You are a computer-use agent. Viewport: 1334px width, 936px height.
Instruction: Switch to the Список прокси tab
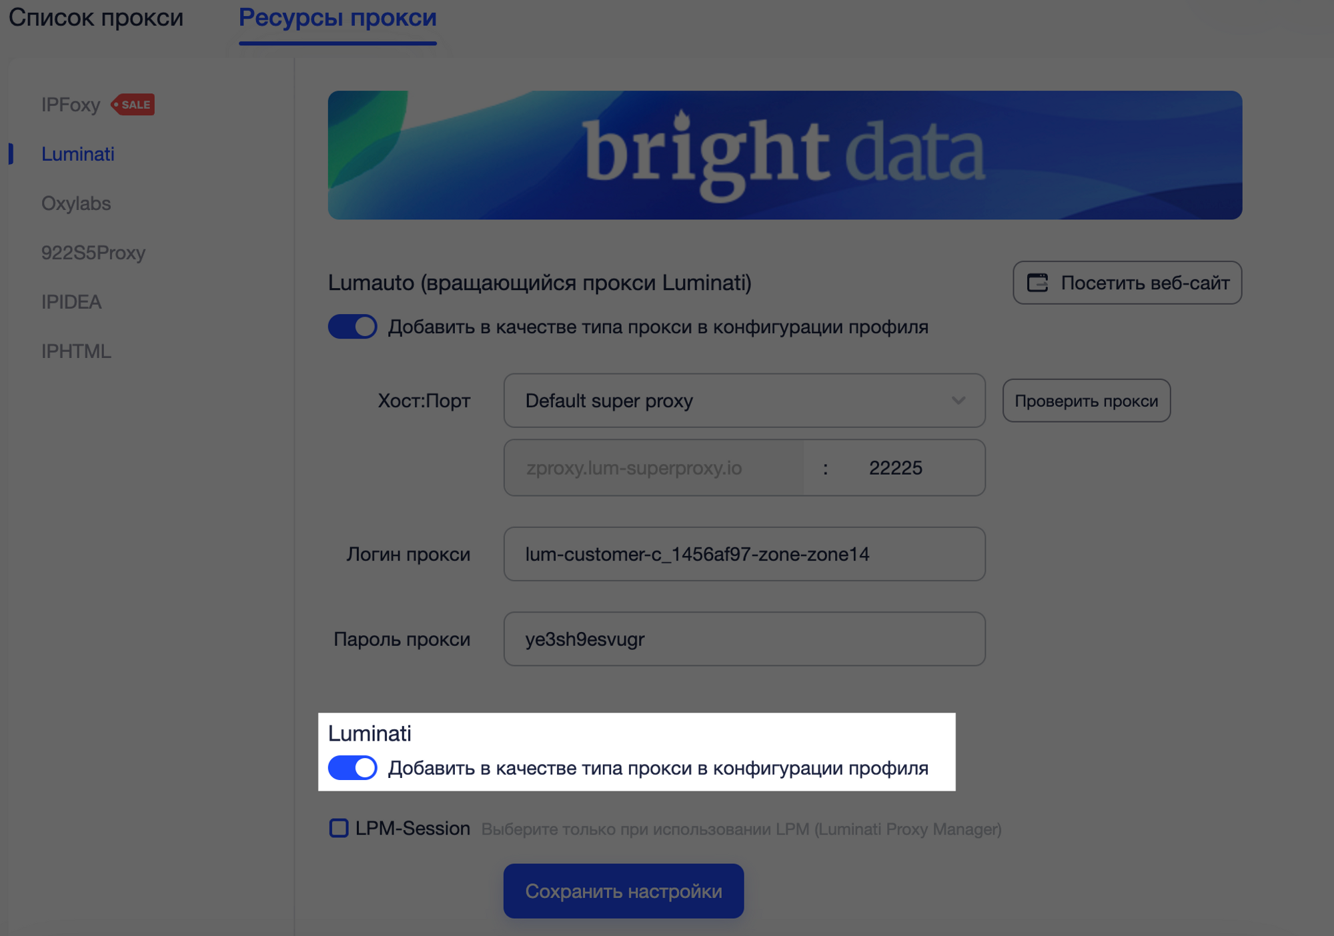95,18
